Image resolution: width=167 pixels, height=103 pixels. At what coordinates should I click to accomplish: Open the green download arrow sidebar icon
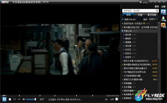(163, 19)
